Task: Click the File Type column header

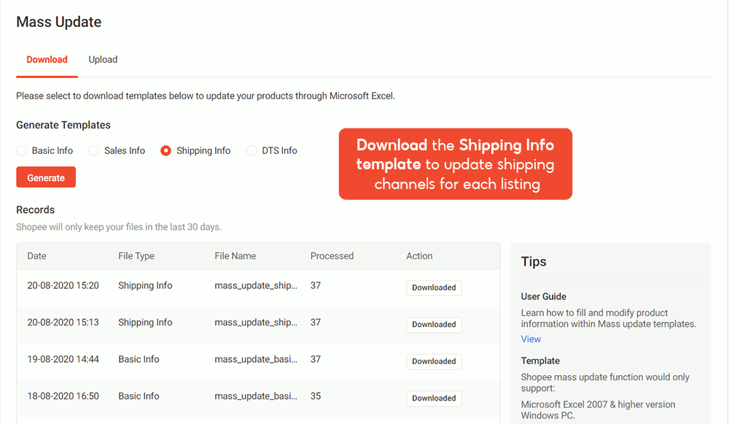Action: (136, 256)
